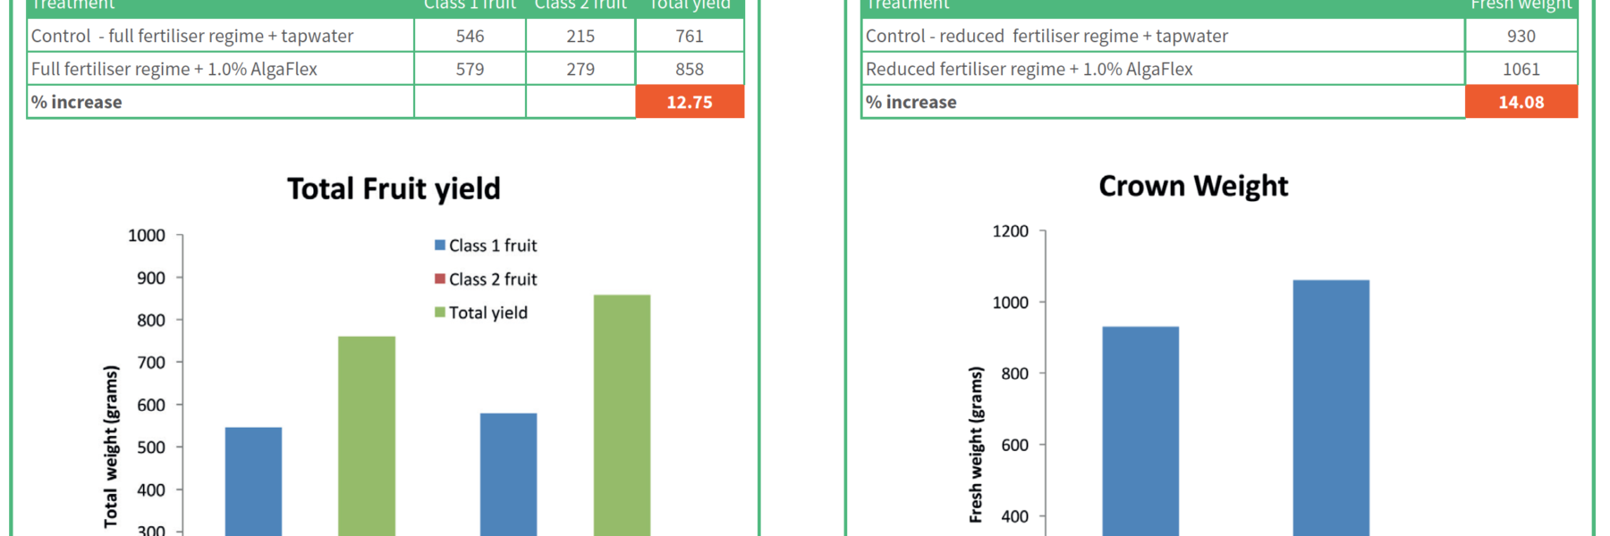Click the shorter blue bar in Crown Weight chart
Image resolution: width=1610 pixels, height=536 pixels.
(1140, 431)
